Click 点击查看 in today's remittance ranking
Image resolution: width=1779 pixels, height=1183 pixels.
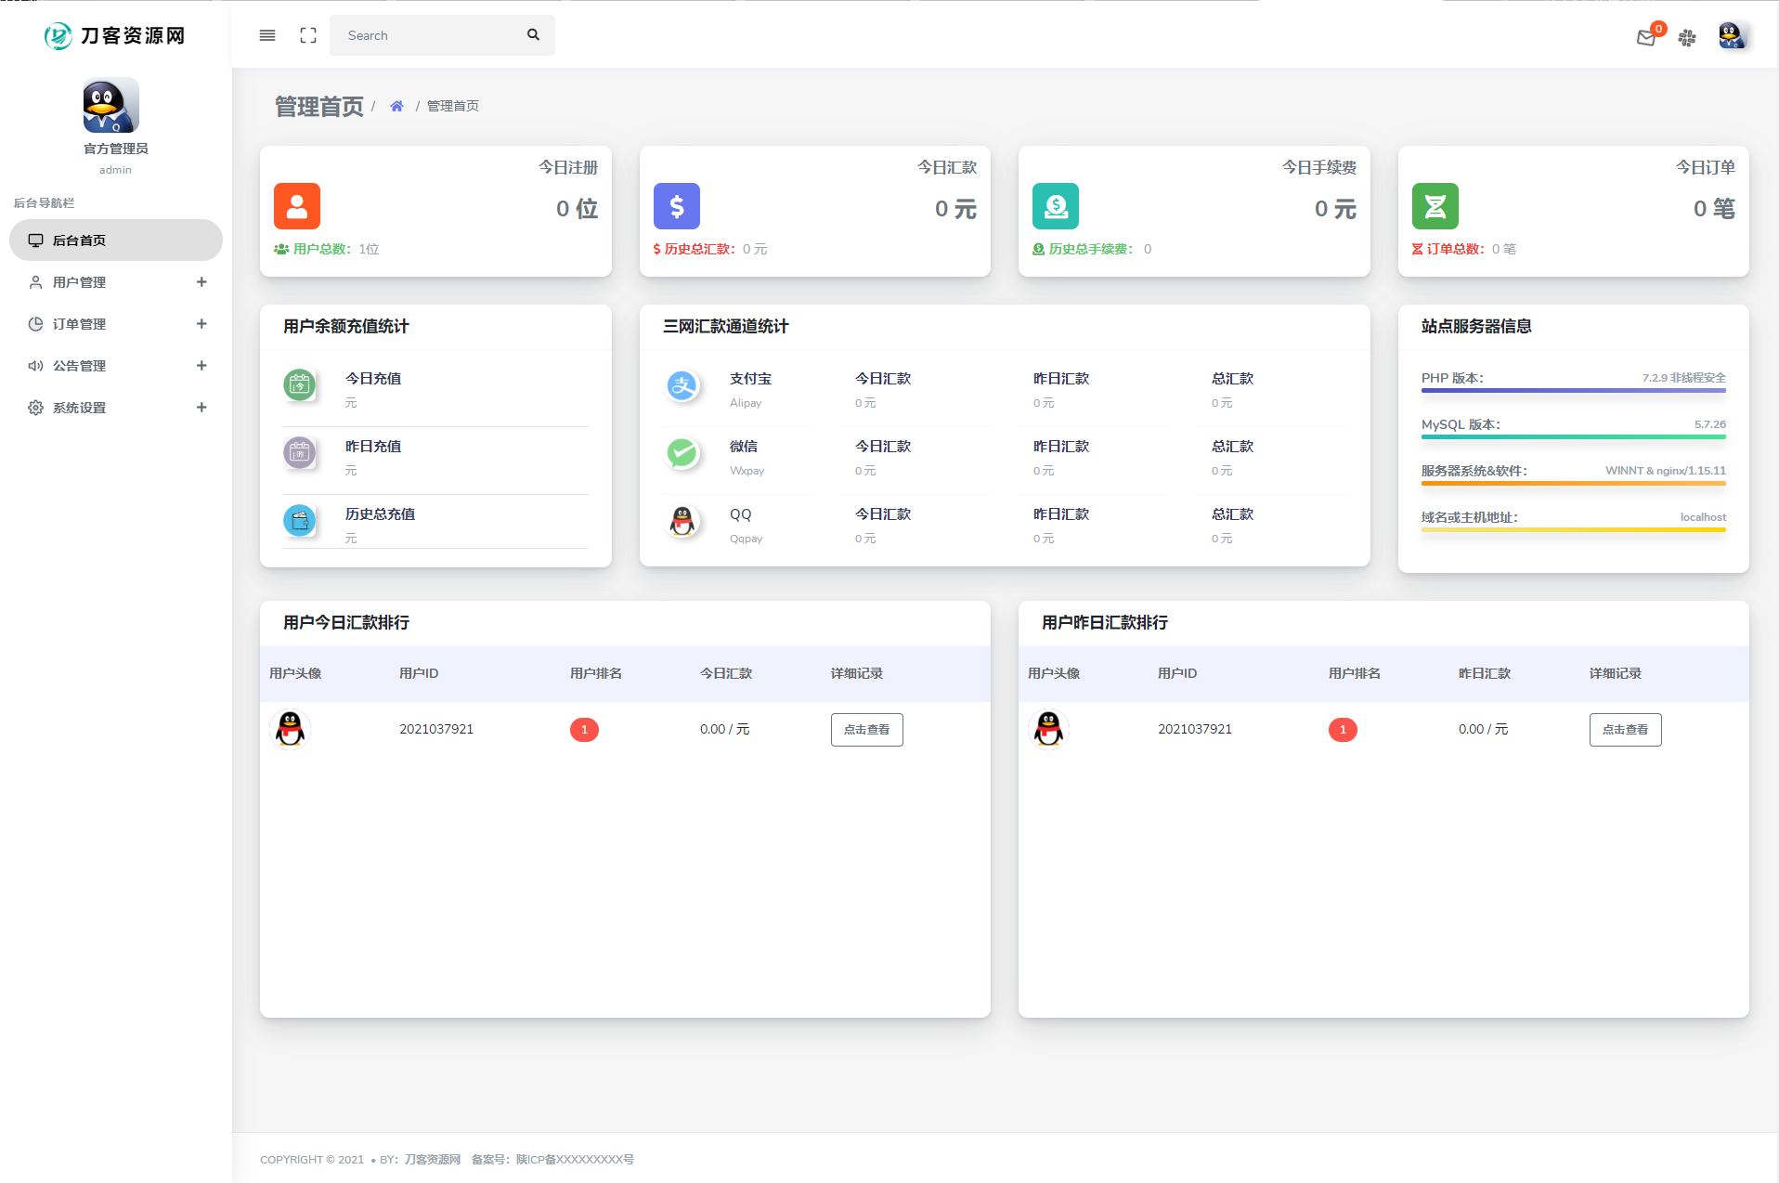[x=866, y=730]
